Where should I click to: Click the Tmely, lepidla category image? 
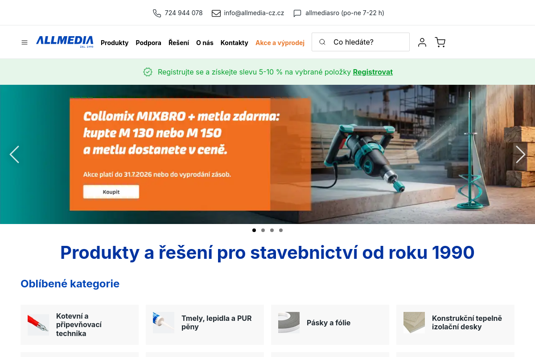pyautogui.click(x=164, y=323)
